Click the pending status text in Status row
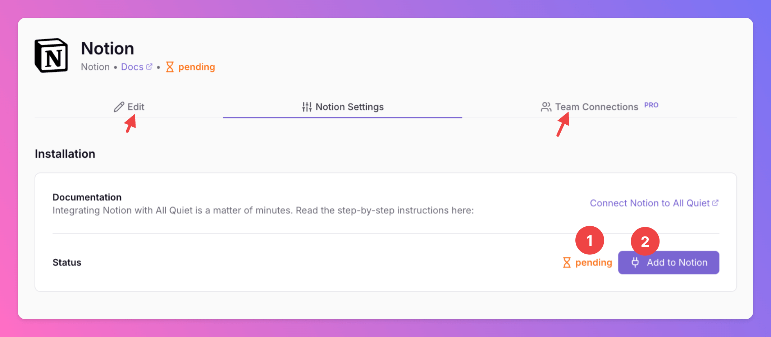 pos(594,263)
